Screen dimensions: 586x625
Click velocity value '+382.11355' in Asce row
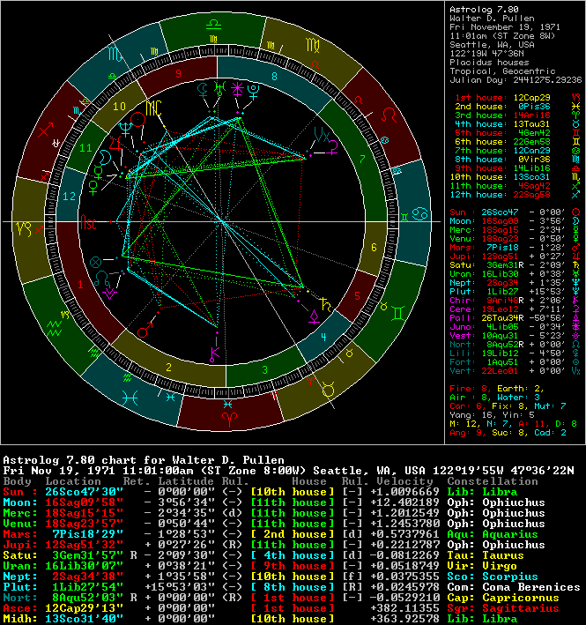click(x=404, y=608)
